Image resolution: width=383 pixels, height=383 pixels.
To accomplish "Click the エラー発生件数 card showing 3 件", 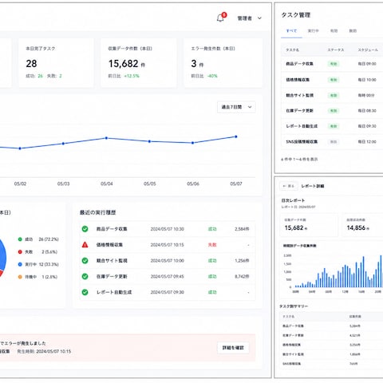I will point(223,63).
